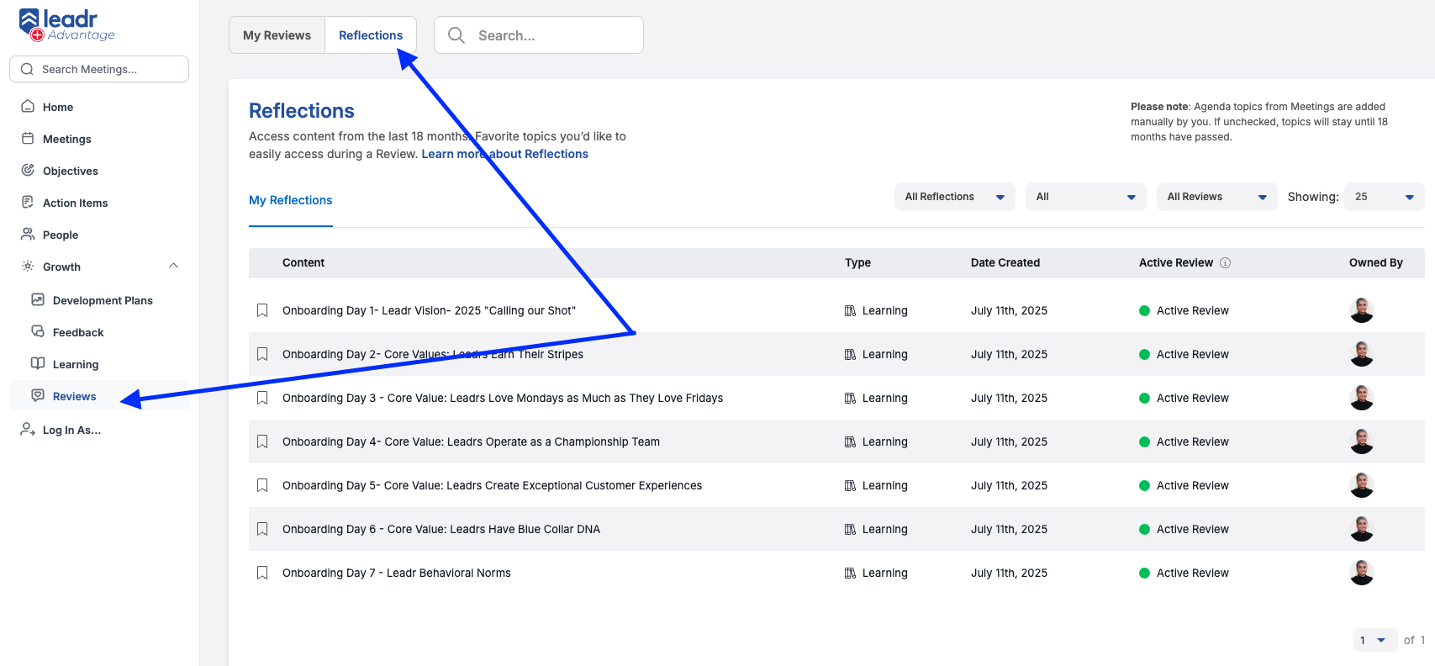Click the Meetings calendar icon

click(28, 138)
